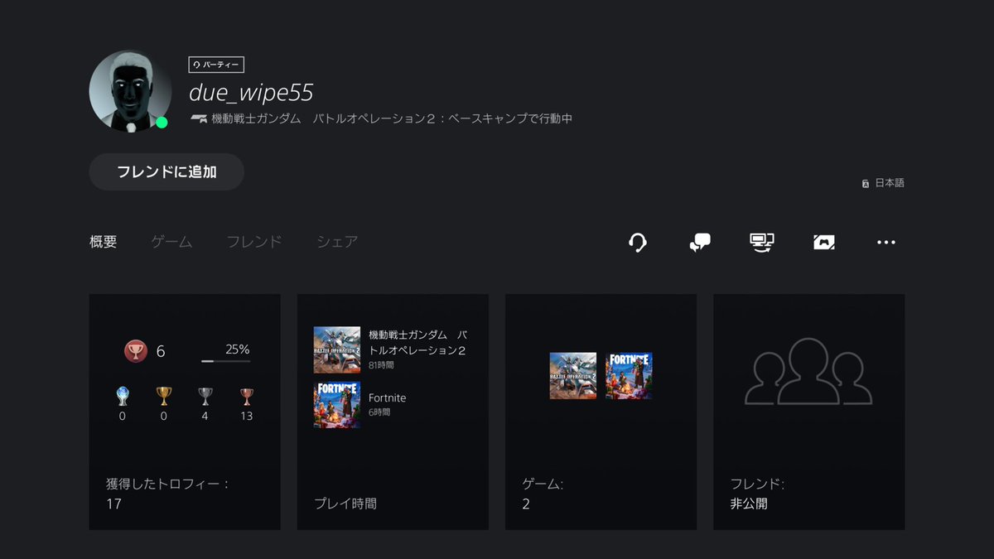
Task: Click the 機動戦士ガンダム title in play time card
Action: coord(417,343)
